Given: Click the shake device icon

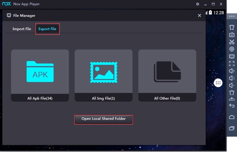Looking at the screenshot, I should click(x=232, y=27).
